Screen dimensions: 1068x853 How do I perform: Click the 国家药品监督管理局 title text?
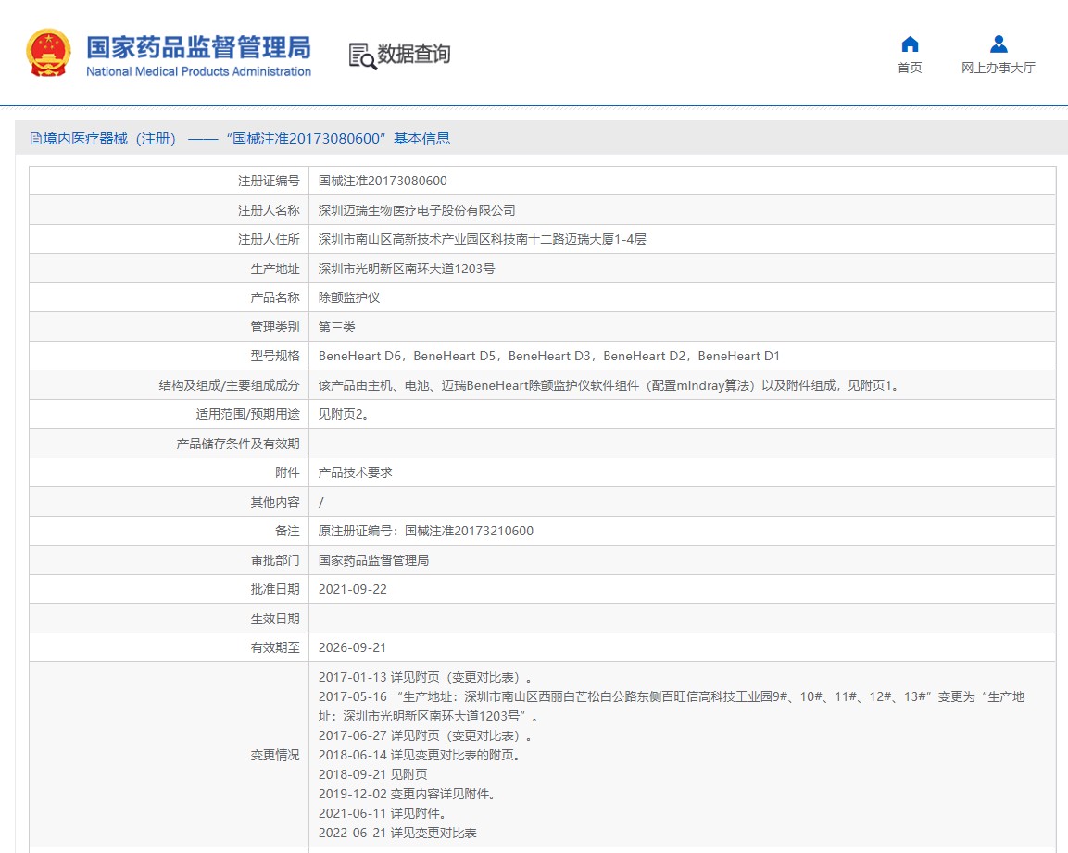(198, 46)
